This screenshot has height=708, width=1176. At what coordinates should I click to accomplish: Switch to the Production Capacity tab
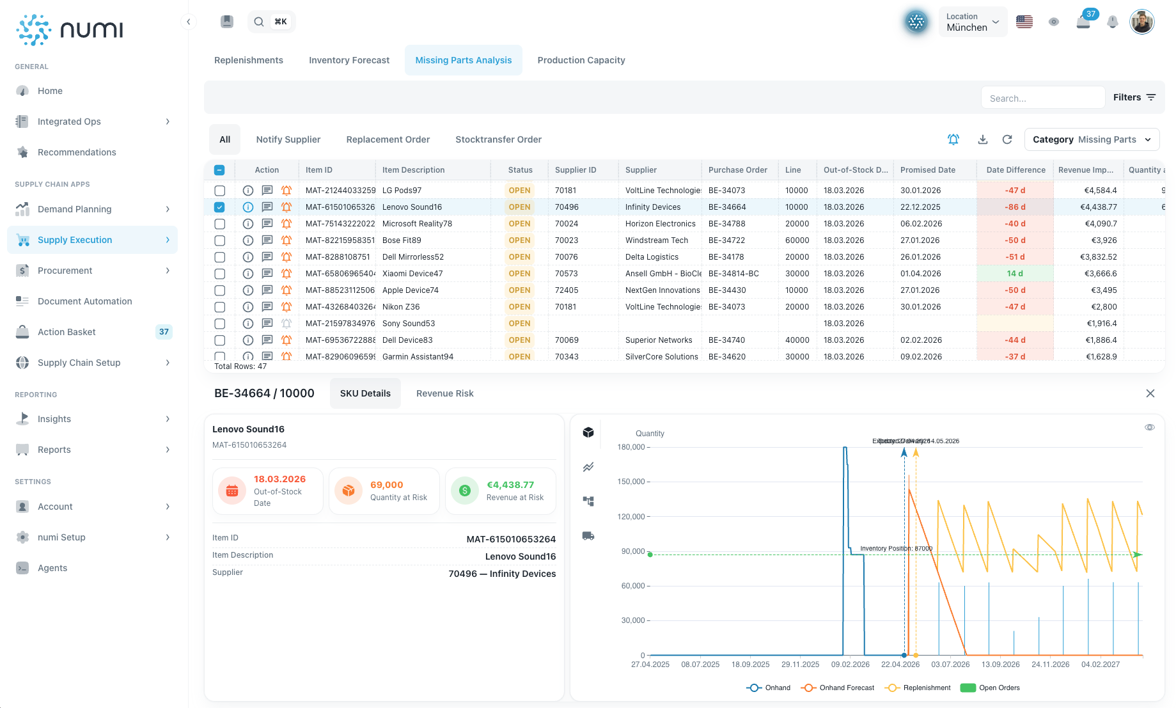tap(581, 60)
